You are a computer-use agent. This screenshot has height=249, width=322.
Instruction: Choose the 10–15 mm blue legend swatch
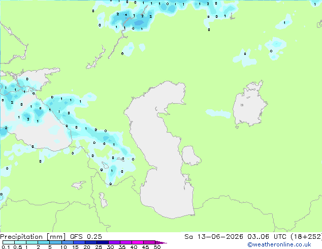(x=67, y=242)
